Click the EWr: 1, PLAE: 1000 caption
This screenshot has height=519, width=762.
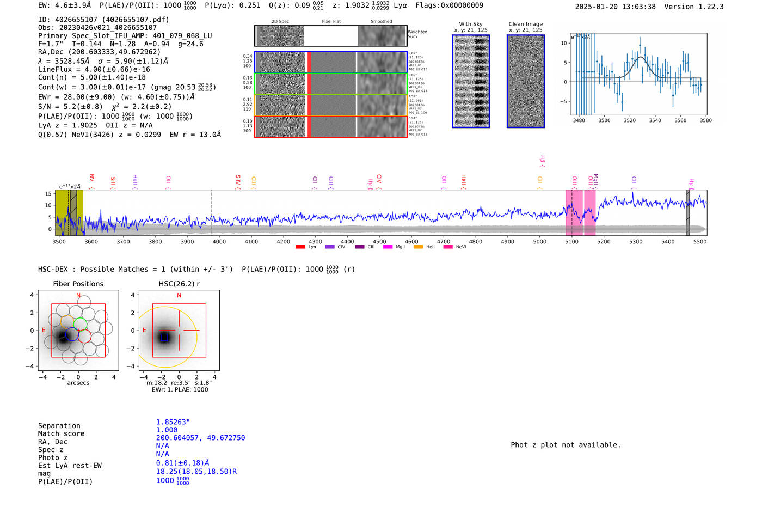coord(180,389)
